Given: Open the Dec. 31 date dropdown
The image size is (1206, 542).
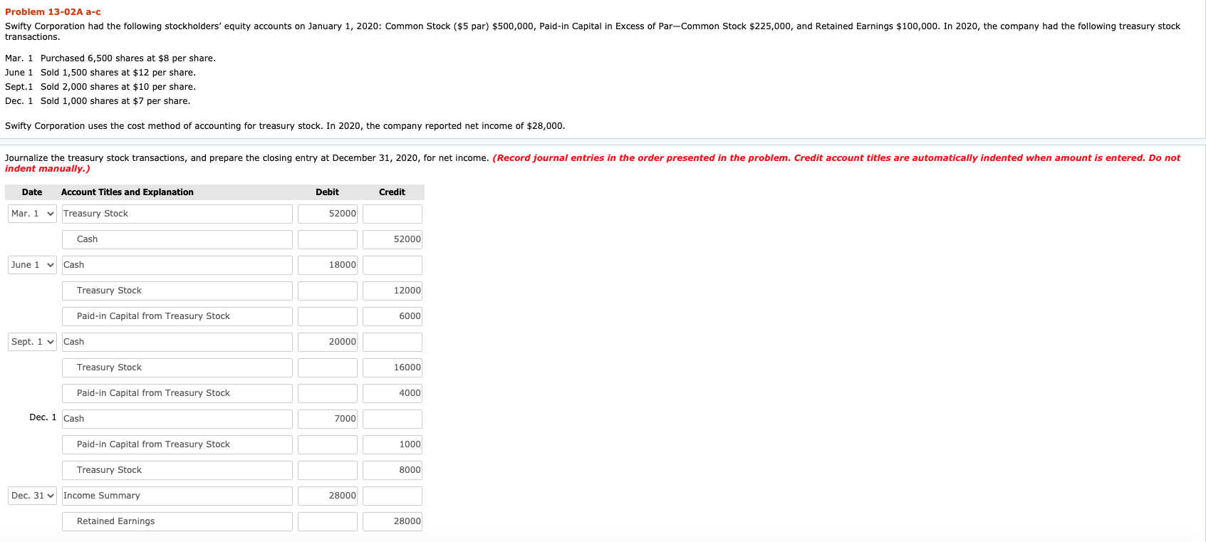Looking at the screenshot, I should click(x=32, y=496).
